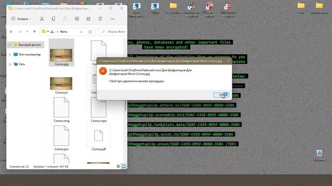The width and height of the screenshot is (332, 186).
Task: Select the Comss.mng file icon
Action: pos(61,107)
